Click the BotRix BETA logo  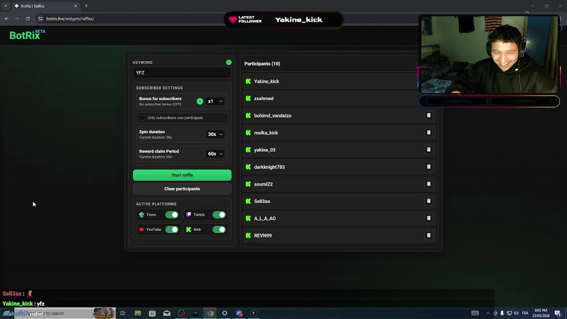[x=27, y=35]
